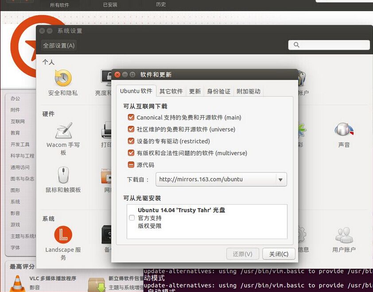This screenshot has width=373, height=292.
Task: Click the 还原(V) revert button
Action: point(243,254)
